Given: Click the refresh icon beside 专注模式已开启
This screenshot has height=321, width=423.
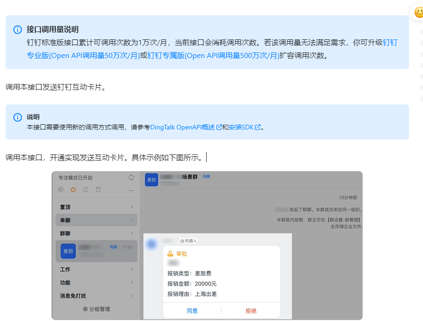Looking at the screenshot, I should coord(131,177).
